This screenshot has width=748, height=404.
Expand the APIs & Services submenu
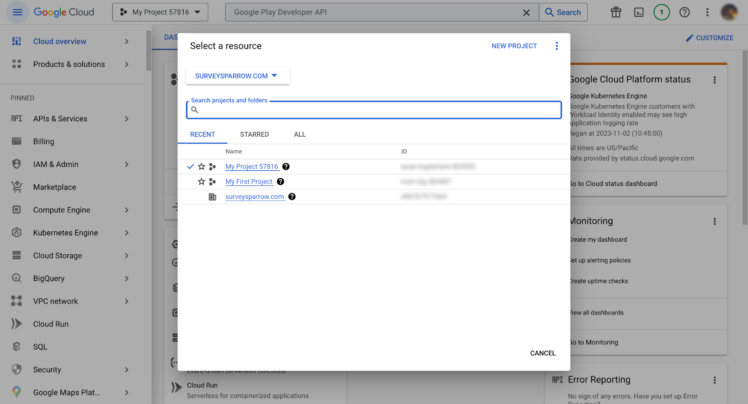point(127,119)
